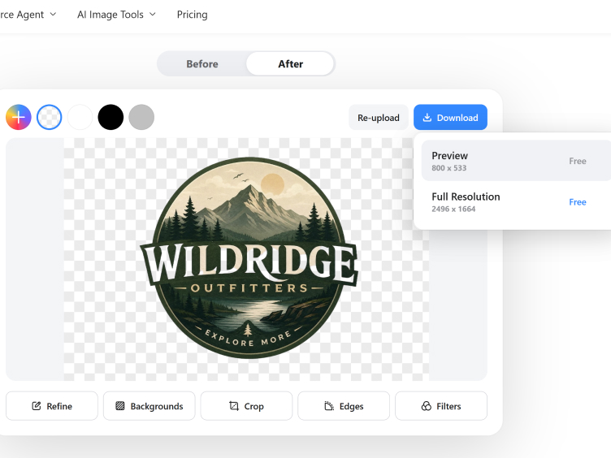Open the Filters tool

tap(441, 406)
